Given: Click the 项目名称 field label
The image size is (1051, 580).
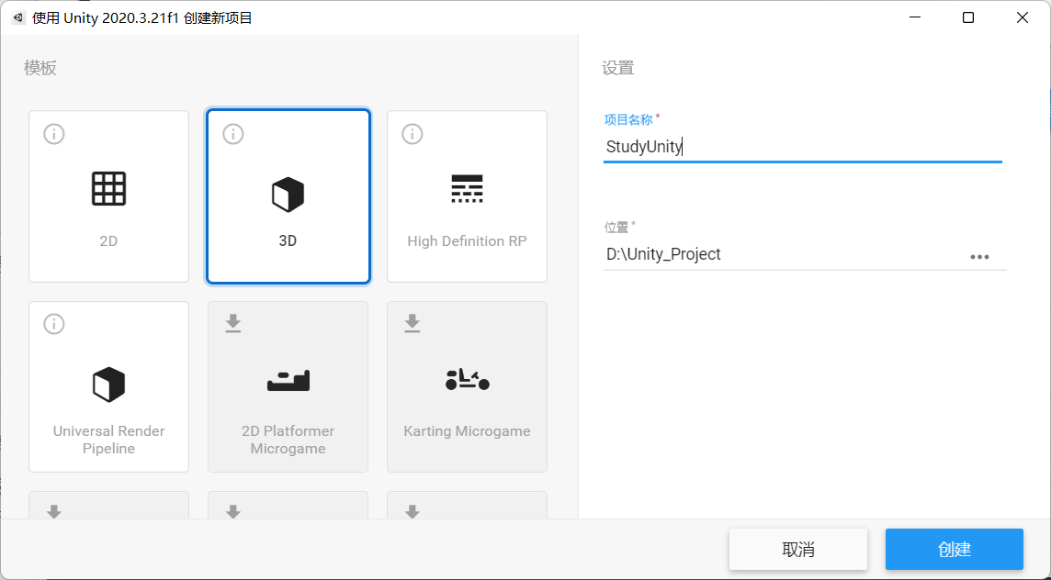Looking at the screenshot, I should pyautogui.click(x=628, y=120).
